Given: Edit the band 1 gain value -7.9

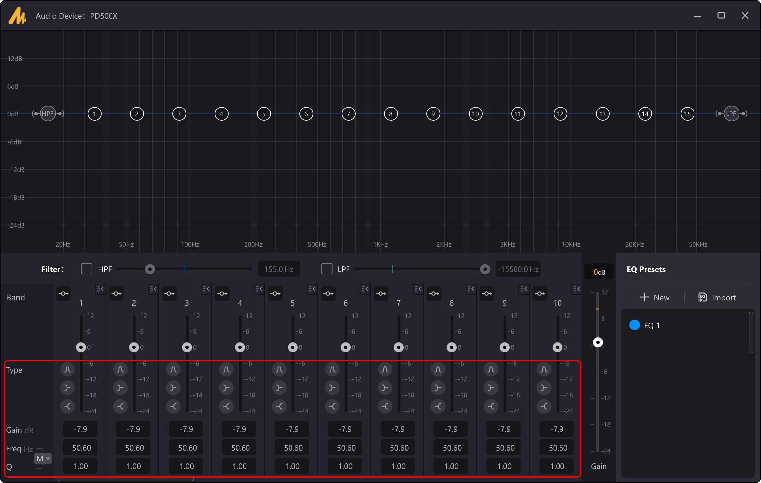Looking at the screenshot, I should coord(80,429).
